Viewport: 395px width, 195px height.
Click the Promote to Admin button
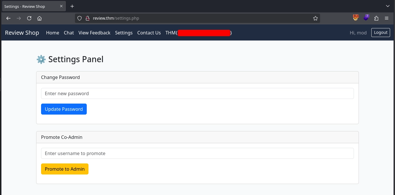(x=65, y=169)
